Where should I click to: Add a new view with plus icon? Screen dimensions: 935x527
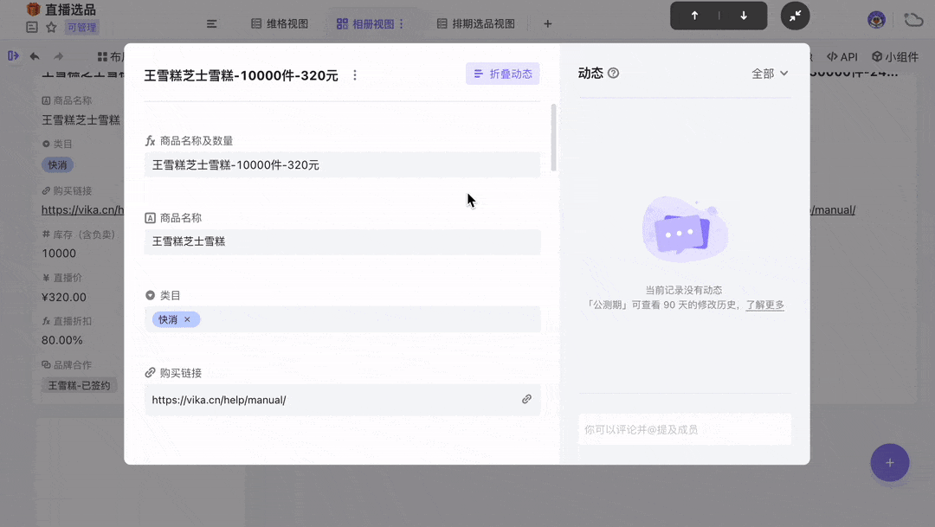tap(547, 24)
